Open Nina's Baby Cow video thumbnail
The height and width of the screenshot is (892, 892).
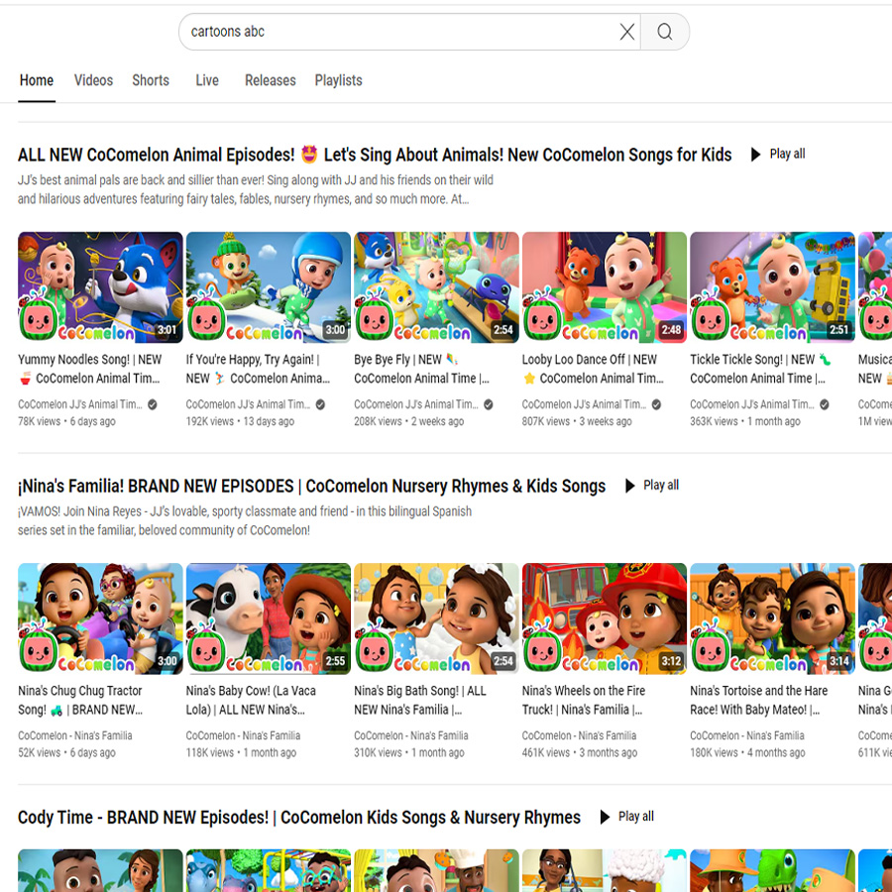[x=269, y=618]
